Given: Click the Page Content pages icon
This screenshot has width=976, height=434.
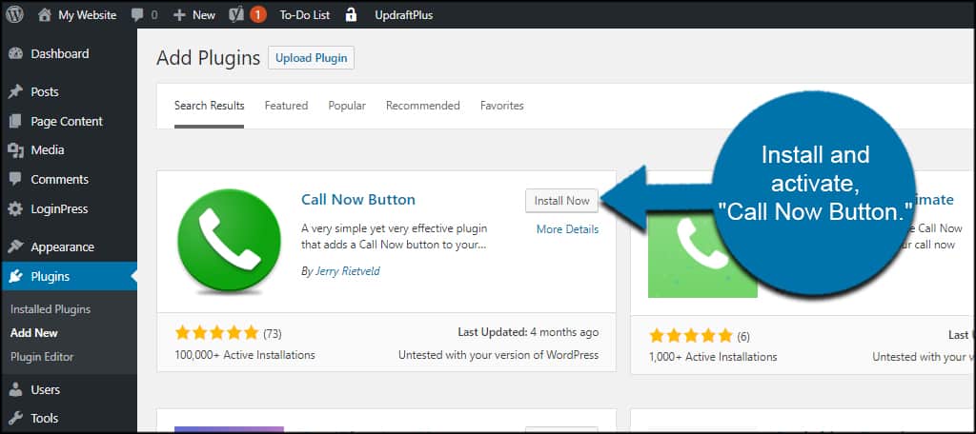Looking at the screenshot, I should click(15, 121).
